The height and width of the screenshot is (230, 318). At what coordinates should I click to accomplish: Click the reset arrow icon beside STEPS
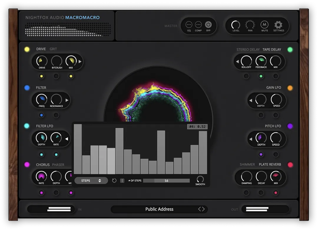point(114,180)
